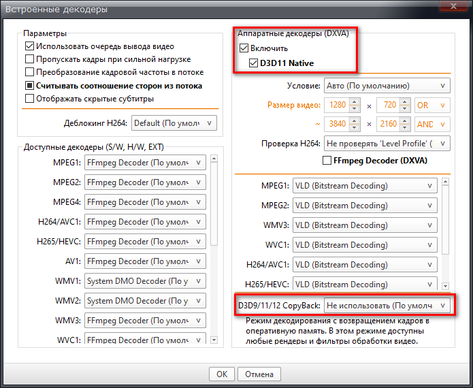The image size is (473, 388).
Task: Open MPEG4 decoder dropdown
Action: pos(145,202)
